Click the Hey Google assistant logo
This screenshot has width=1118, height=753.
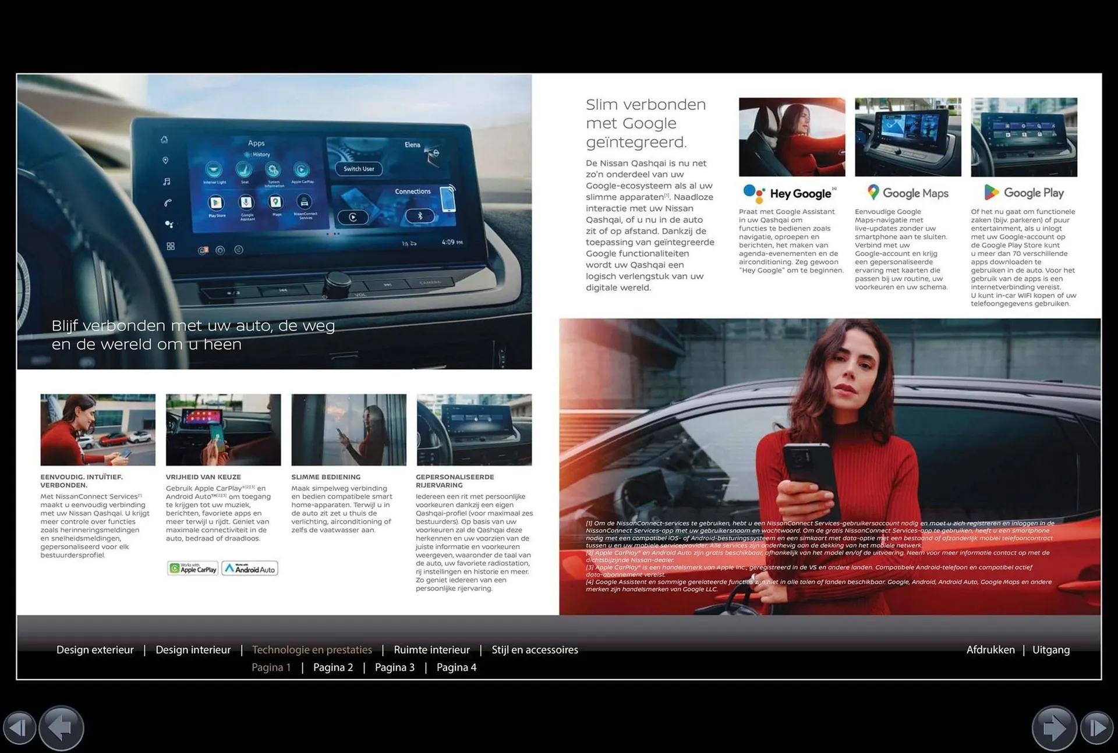pyautogui.click(x=790, y=193)
